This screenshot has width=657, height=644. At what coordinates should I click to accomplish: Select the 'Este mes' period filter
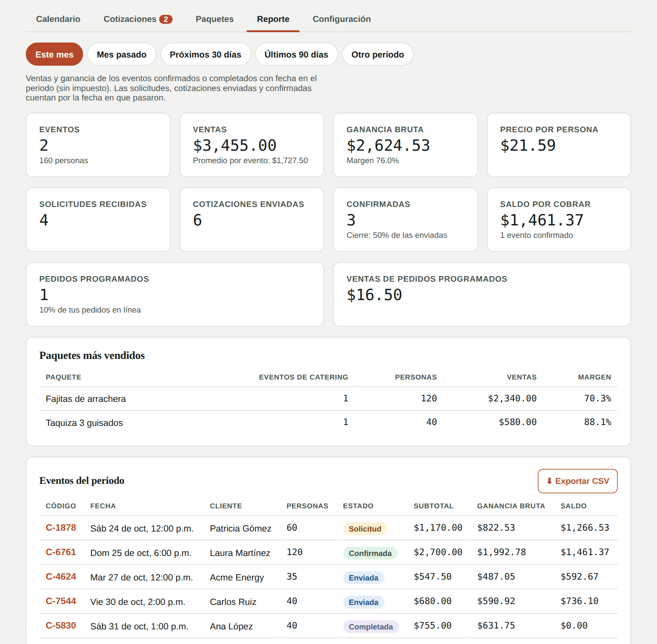click(55, 55)
